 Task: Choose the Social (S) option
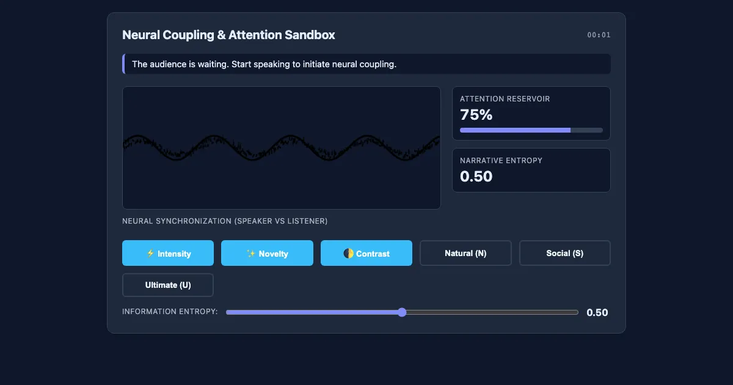565,253
